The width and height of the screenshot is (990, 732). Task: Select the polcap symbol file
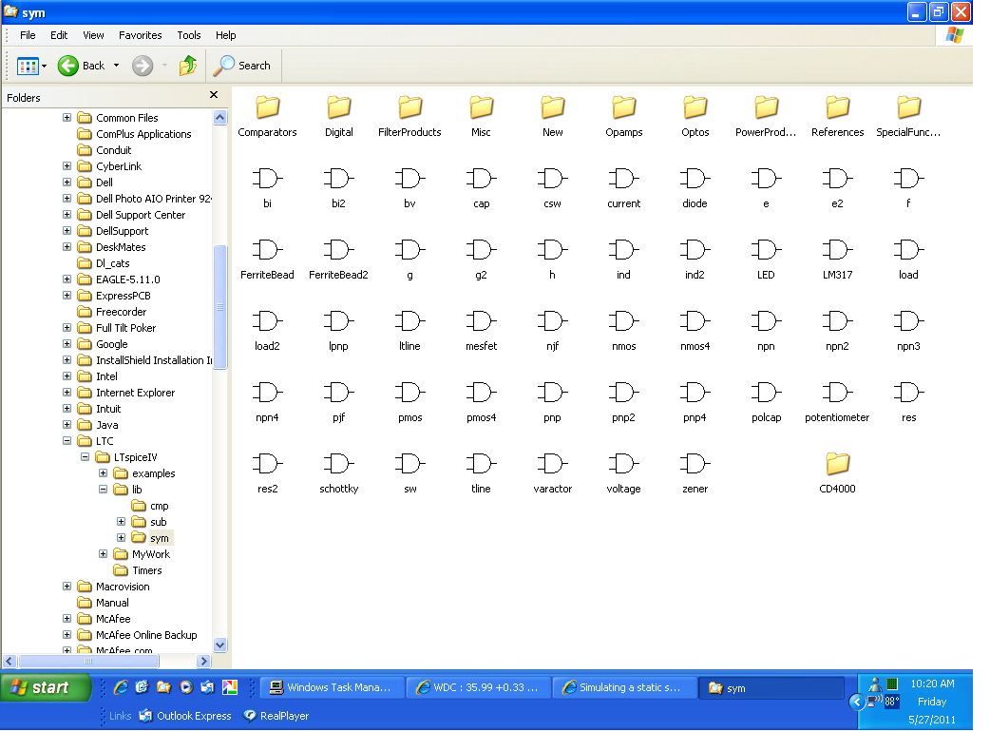click(x=766, y=402)
